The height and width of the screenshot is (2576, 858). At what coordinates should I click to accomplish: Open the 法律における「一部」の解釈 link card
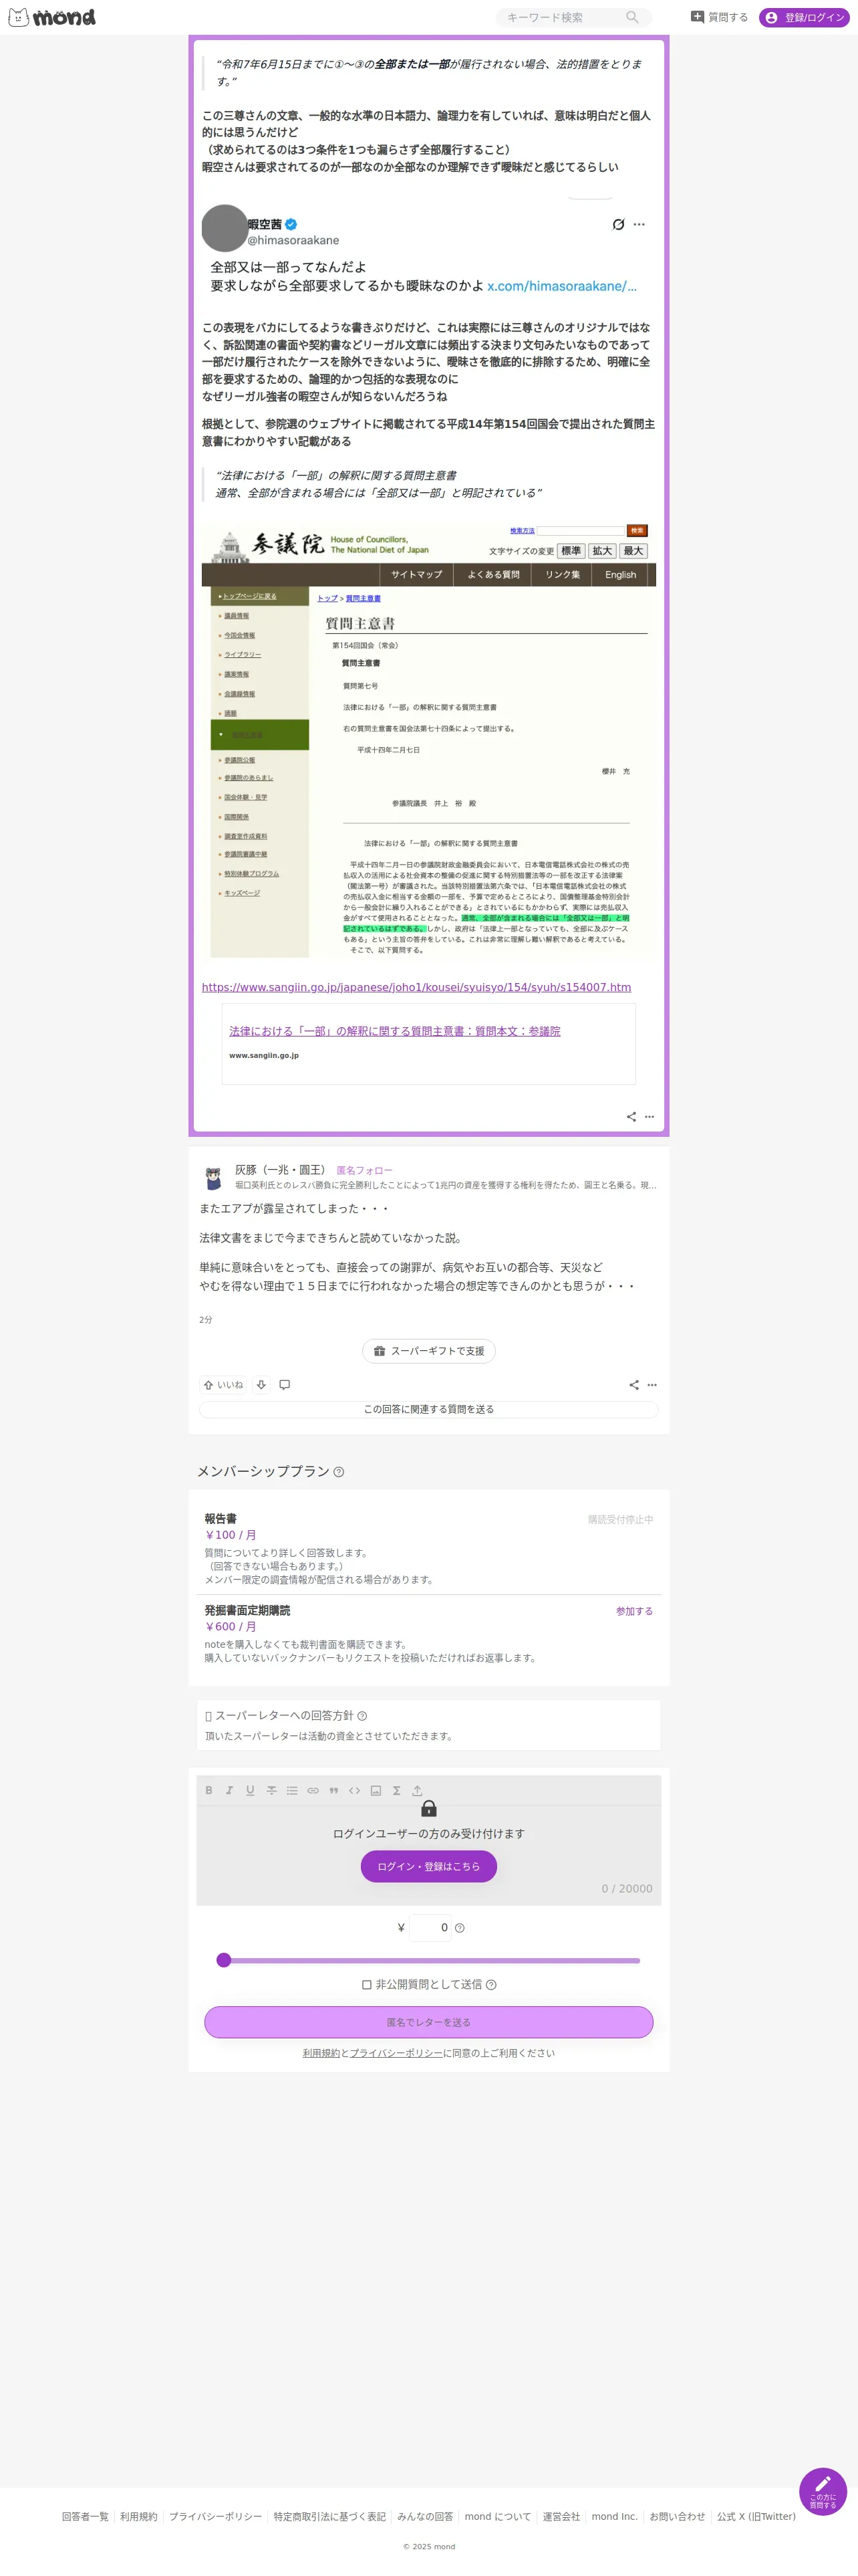[428, 1043]
